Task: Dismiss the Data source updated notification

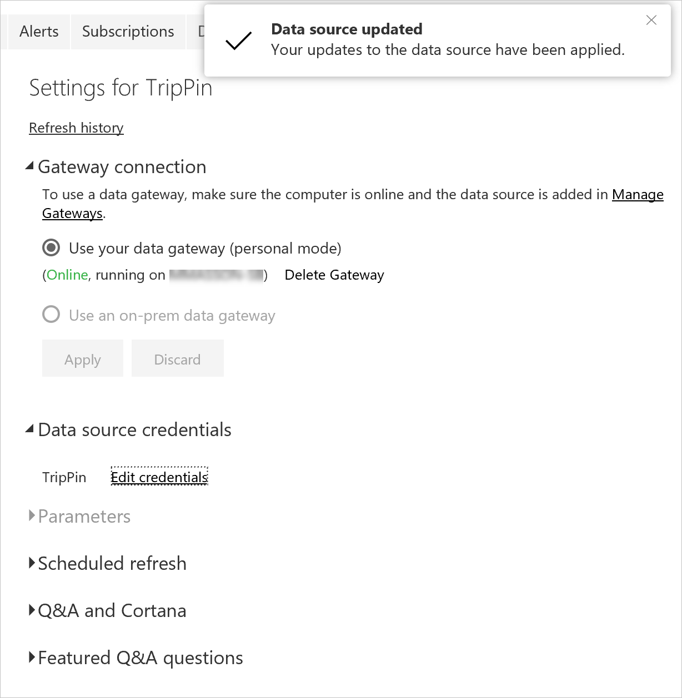Action: point(651,20)
